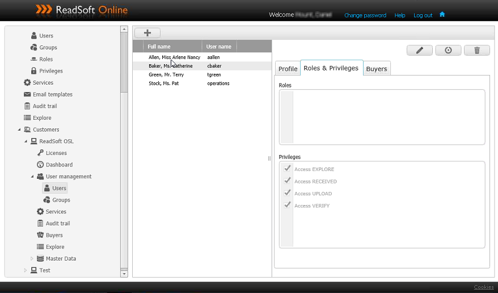Expand the Master Data tree node
Image resolution: width=498 pixels, height=293 pixels.
pos(32,259)
